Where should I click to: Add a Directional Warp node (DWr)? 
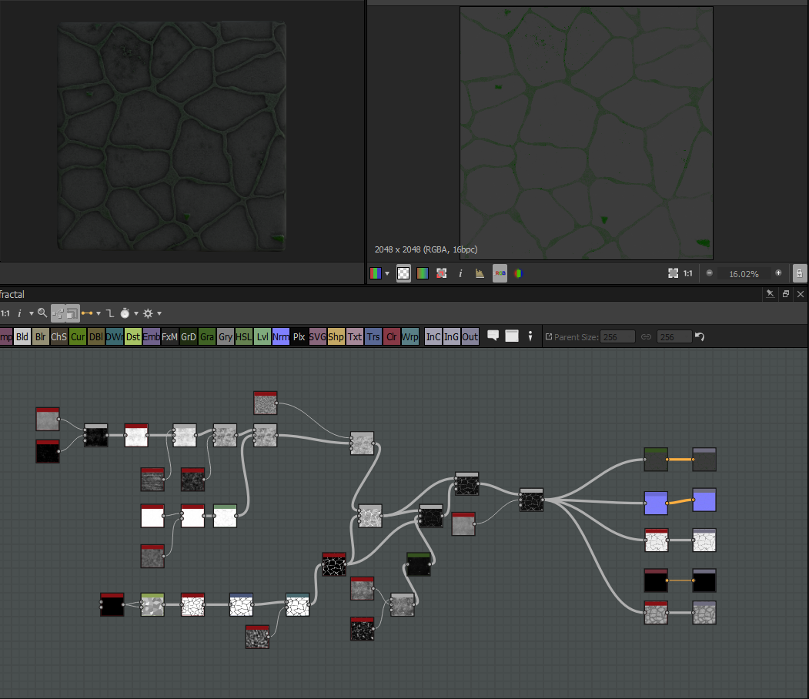115,337
